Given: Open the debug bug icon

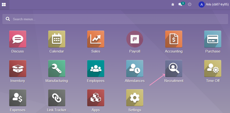Looking at the screenshot, I should tap(173, 5).
